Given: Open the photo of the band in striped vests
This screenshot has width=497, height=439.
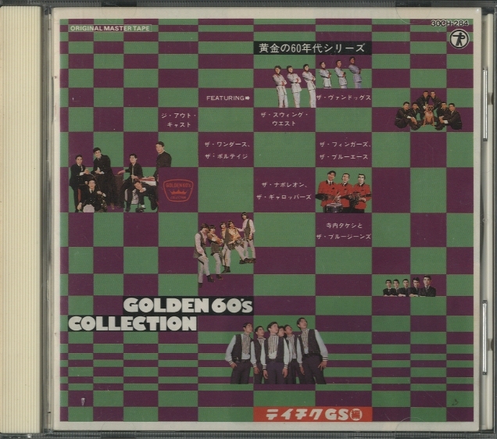Looking at the screenshot, I should coord(277,352).
